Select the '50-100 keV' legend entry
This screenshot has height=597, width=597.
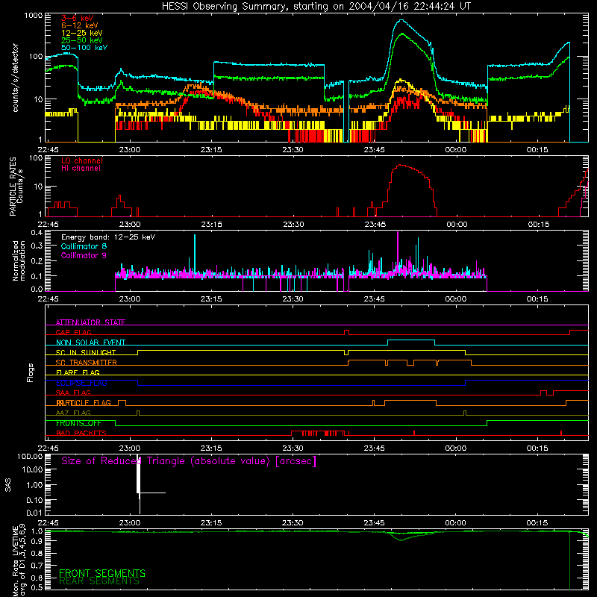(84, 48)
